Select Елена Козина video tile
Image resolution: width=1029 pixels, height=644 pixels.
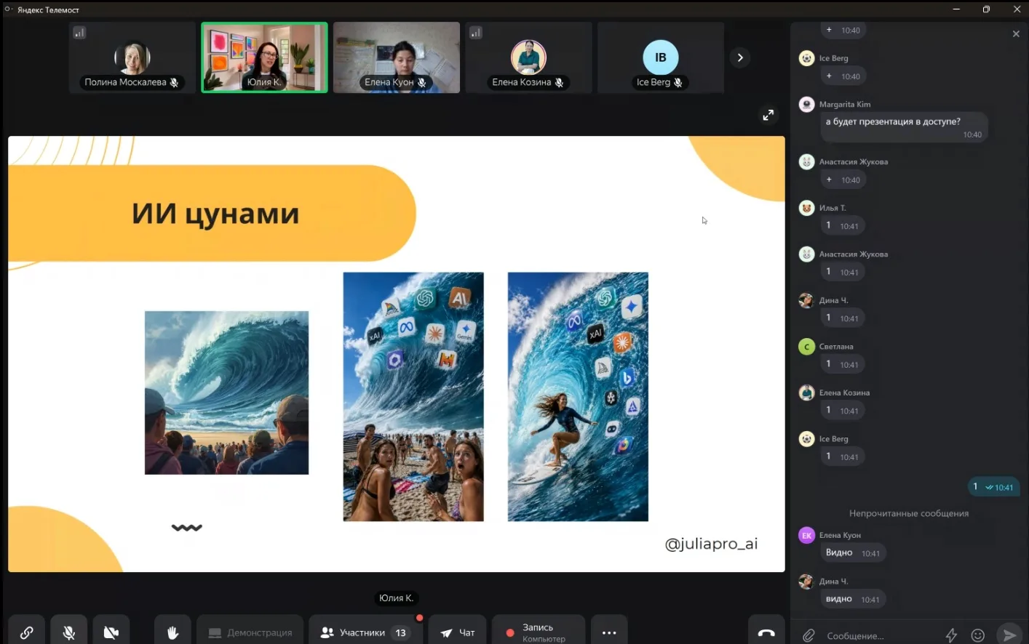(528, 57)
